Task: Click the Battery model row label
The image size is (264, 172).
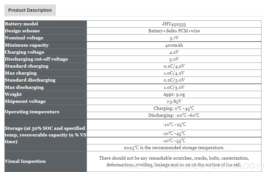Action: coord(21,24)
